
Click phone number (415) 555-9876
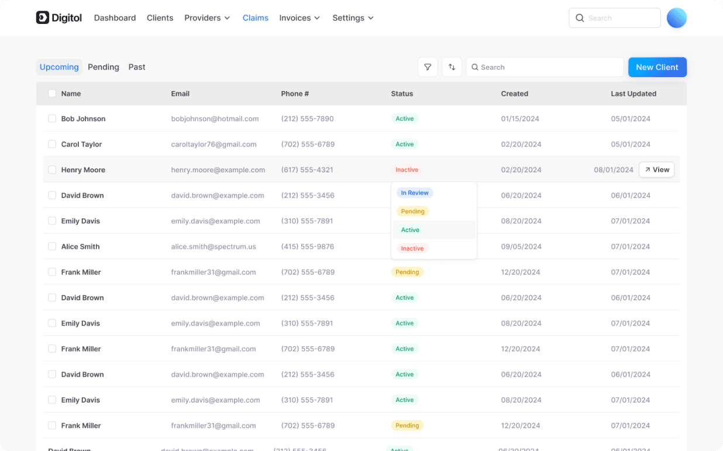308,247
